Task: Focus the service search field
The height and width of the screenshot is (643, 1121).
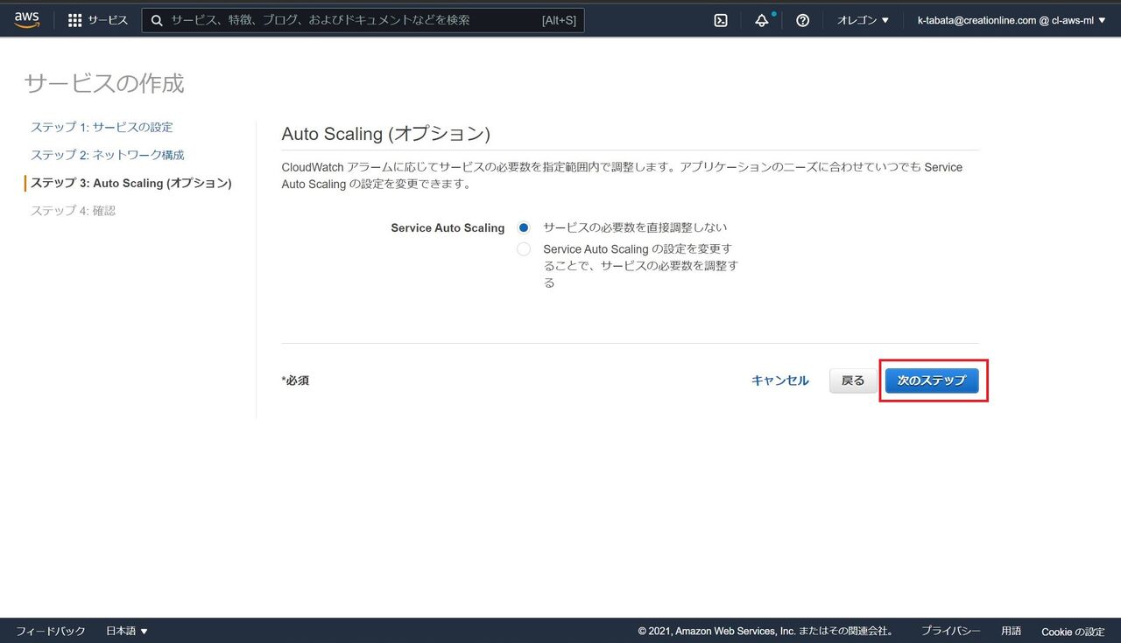Action: click(363, 20)
